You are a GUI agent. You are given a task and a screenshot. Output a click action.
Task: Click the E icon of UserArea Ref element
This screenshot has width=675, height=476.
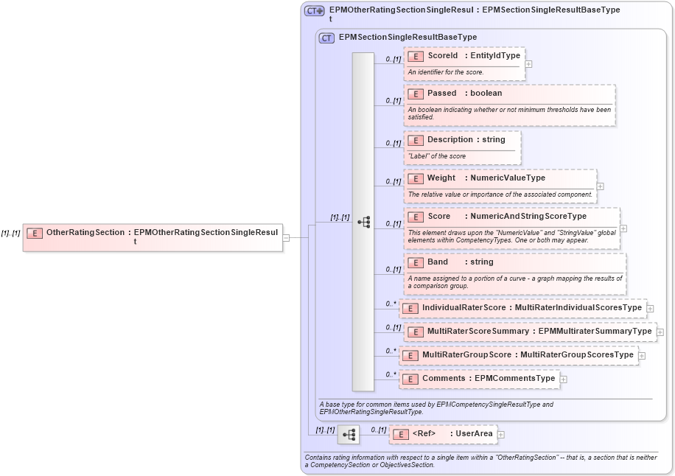[400, 434]
